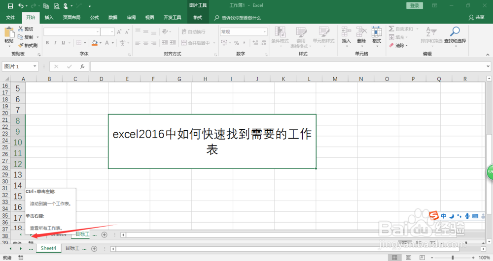
Task: Click increase font size icon
Action: coord(119,31)
